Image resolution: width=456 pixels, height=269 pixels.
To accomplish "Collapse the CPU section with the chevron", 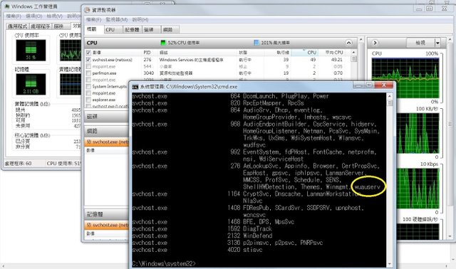I will pyautogui.click(x=348, y=43).
